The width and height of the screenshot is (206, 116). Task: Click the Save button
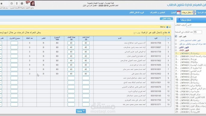point(81,111)
